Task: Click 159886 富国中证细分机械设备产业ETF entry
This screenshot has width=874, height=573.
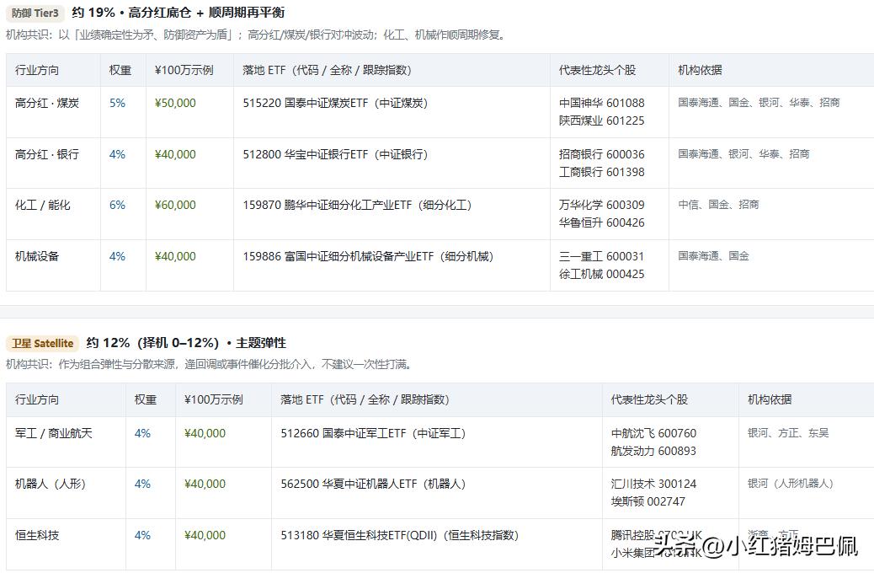Action: [x=368, y=257]
